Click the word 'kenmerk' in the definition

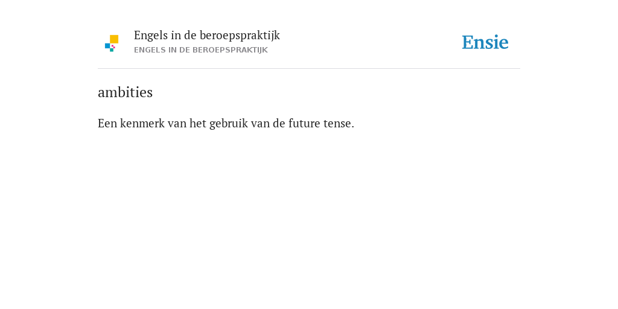(x=142, y=123)
